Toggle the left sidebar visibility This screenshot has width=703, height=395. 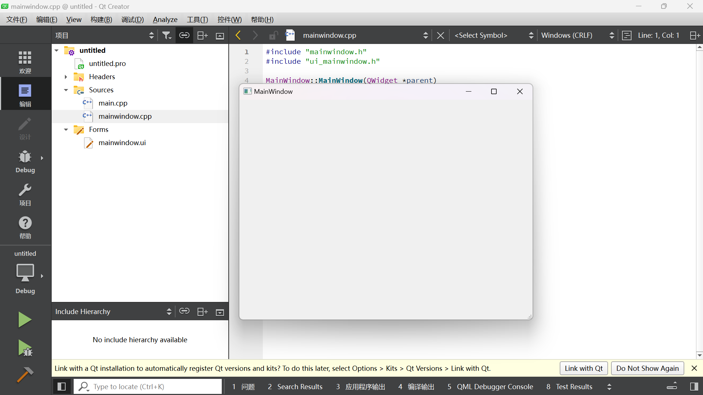click(62, 387)
